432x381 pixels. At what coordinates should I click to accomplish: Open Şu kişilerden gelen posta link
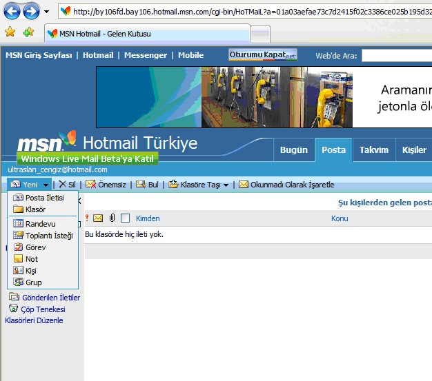(385, 203)
